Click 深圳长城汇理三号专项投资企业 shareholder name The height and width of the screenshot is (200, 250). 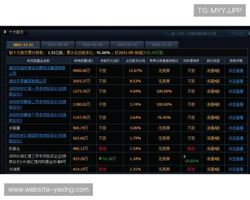(x=37, y=159)
